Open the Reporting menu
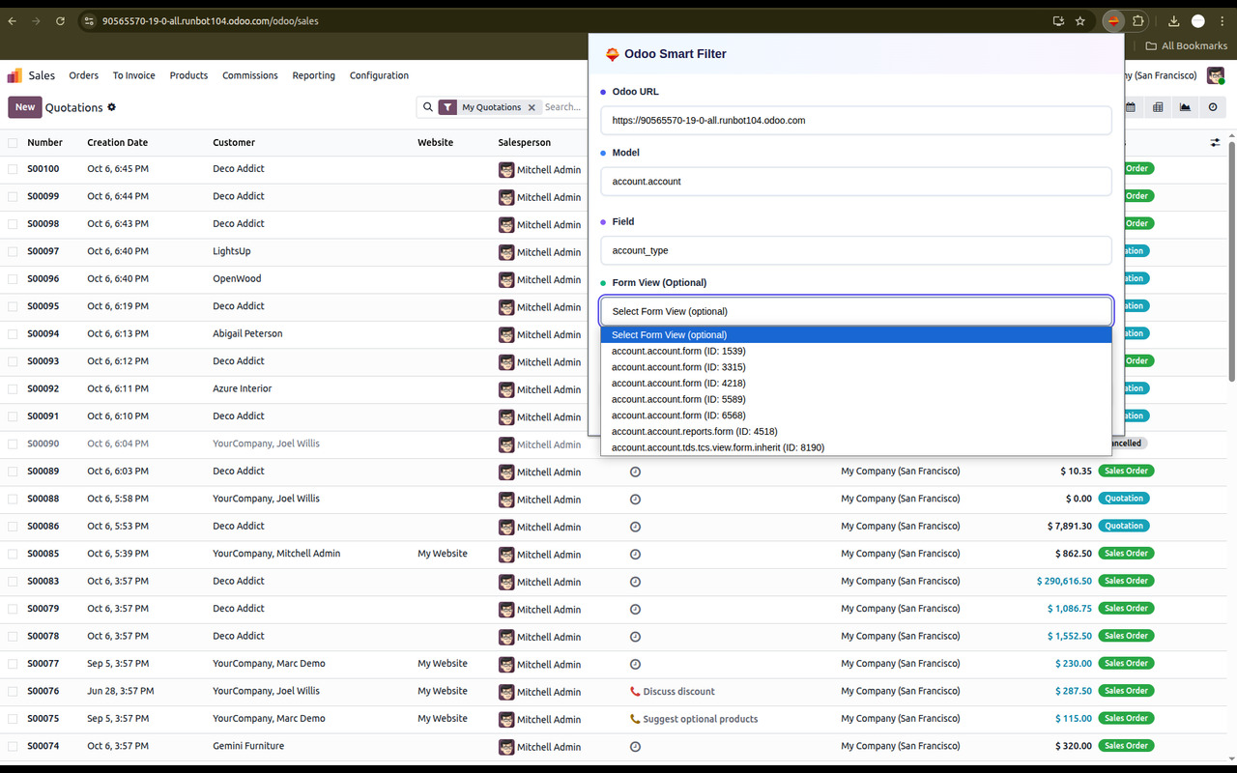The image size is (1237, 773). pos(314,75)
